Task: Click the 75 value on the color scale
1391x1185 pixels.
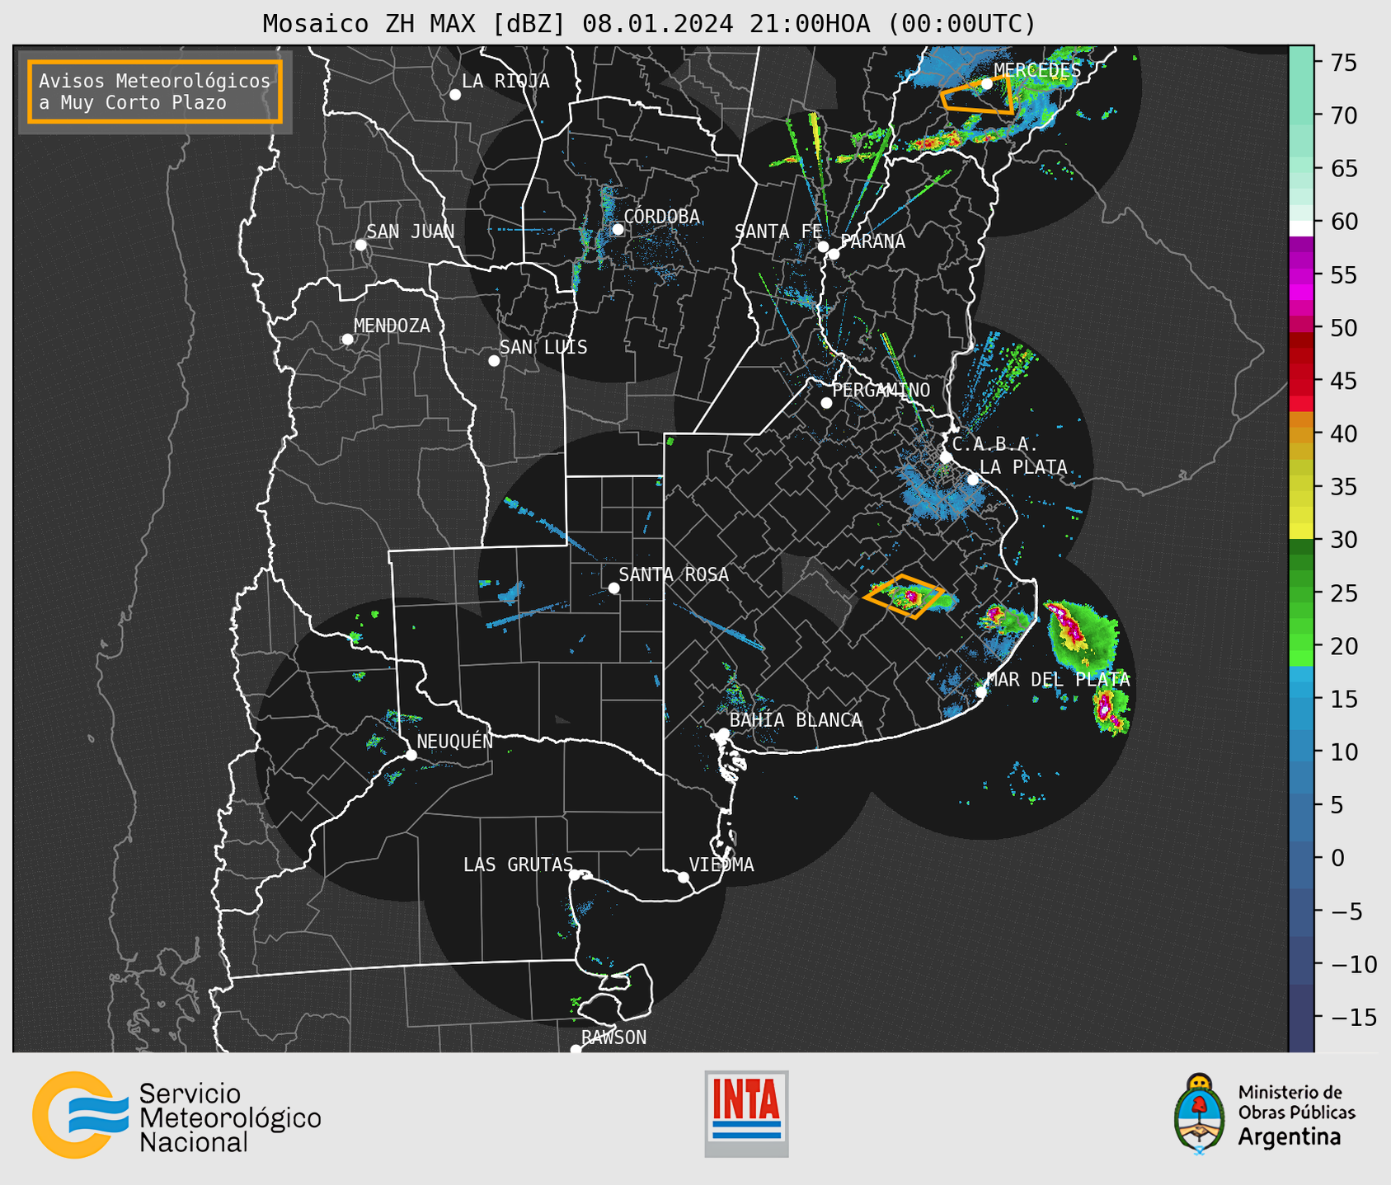Action: tap(1343, 63)
